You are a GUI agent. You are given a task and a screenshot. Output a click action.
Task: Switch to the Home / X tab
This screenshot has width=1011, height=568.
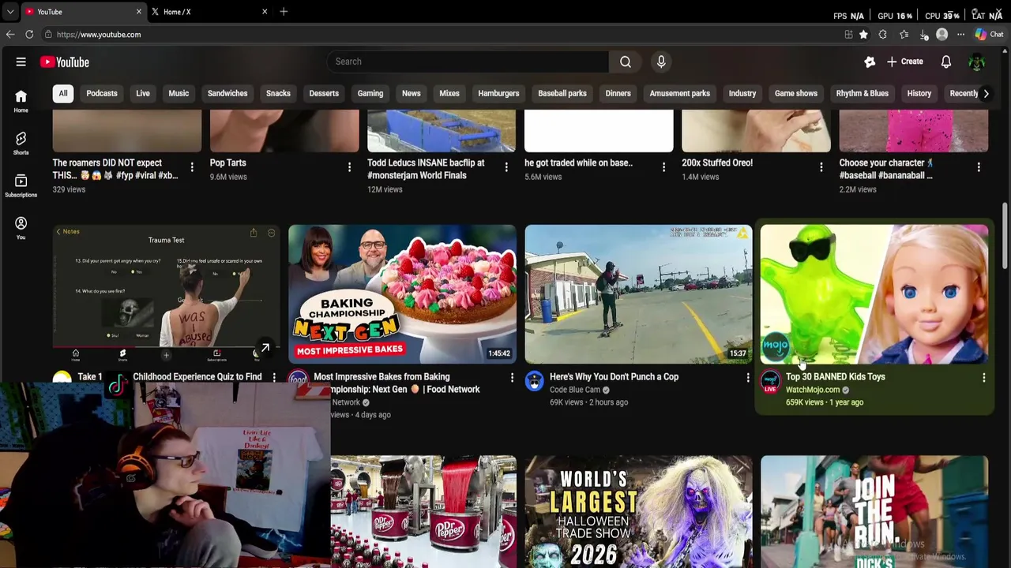[x=209, y=12]
